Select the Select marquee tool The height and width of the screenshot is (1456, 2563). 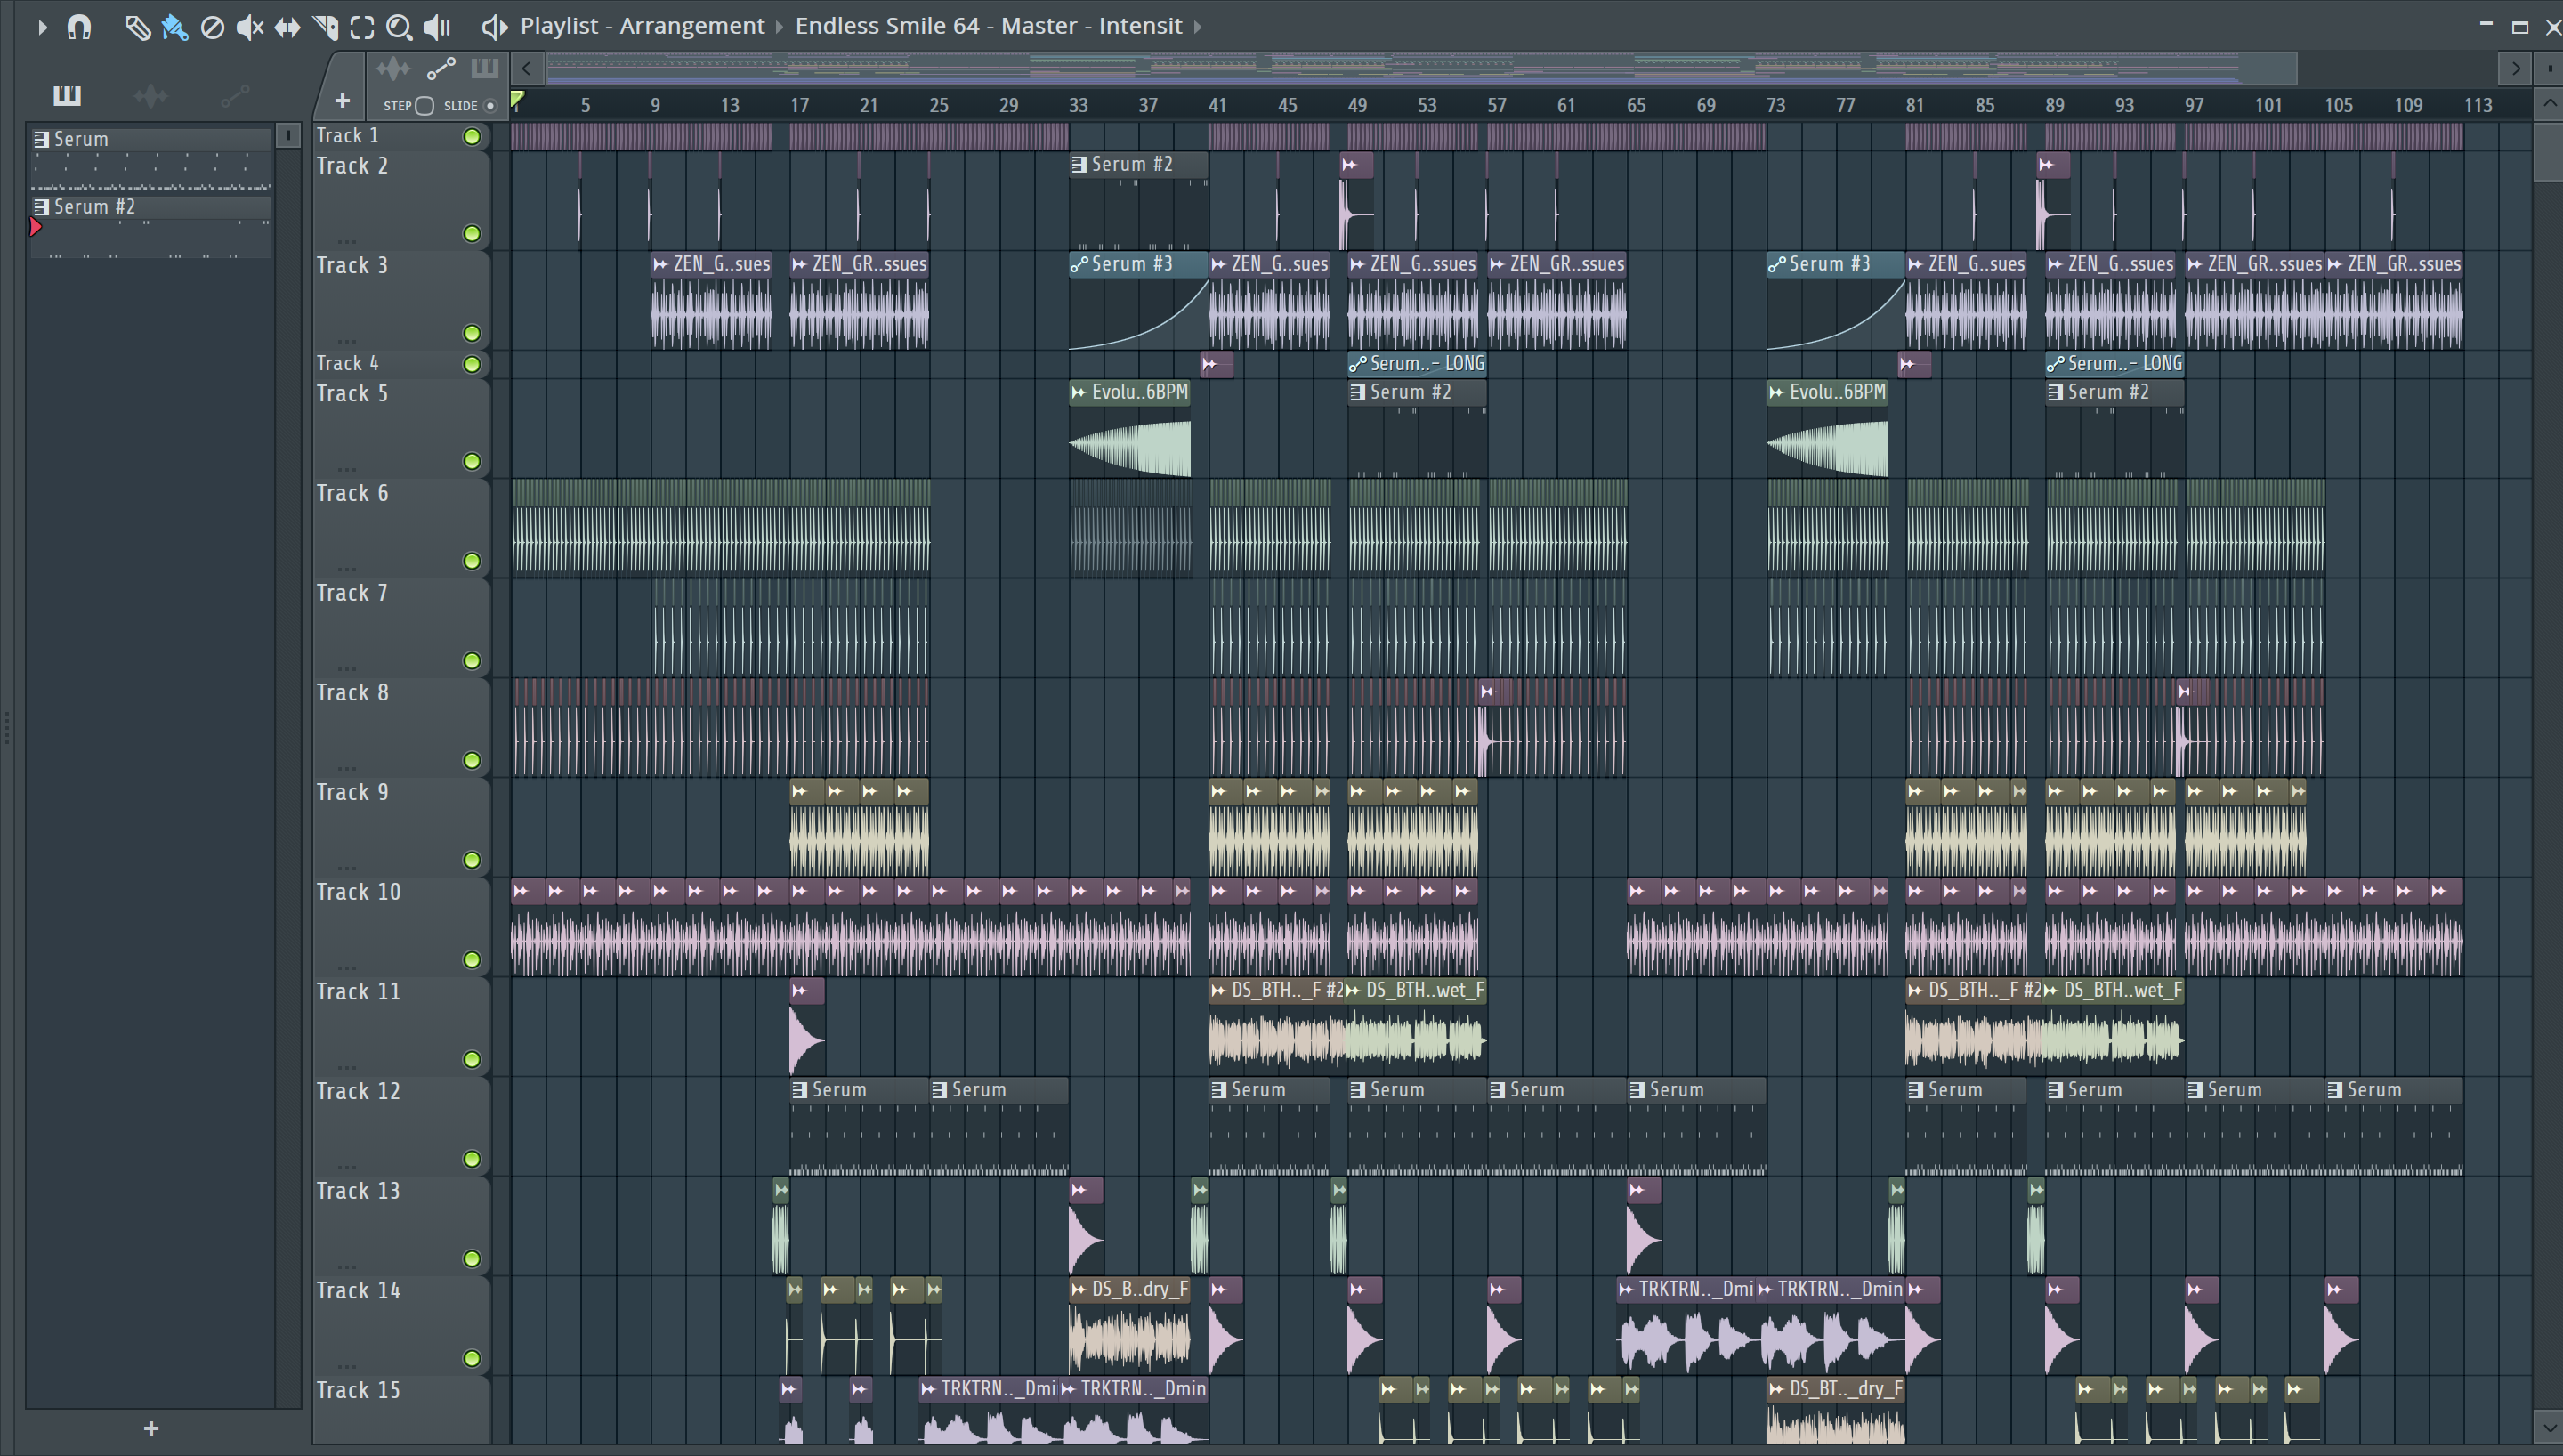362,27
